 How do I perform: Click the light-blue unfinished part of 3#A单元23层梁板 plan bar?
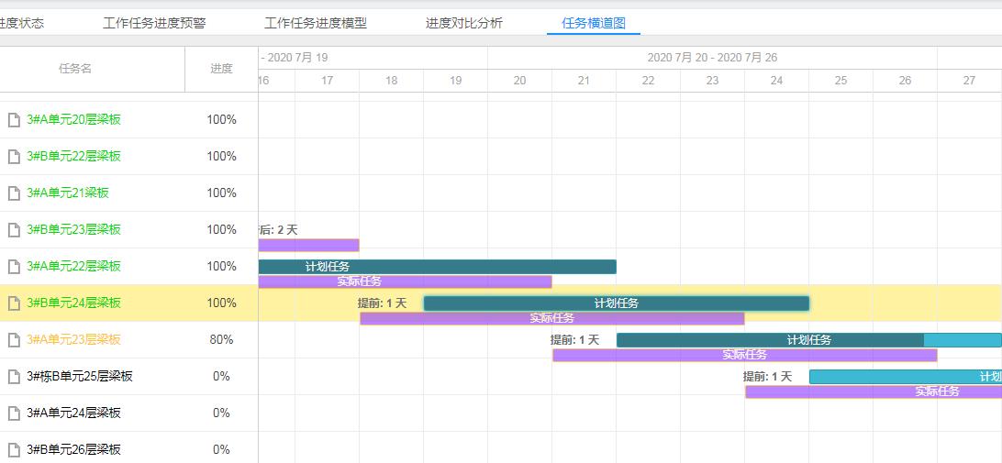pyautogui.click(x=962, y=340)
